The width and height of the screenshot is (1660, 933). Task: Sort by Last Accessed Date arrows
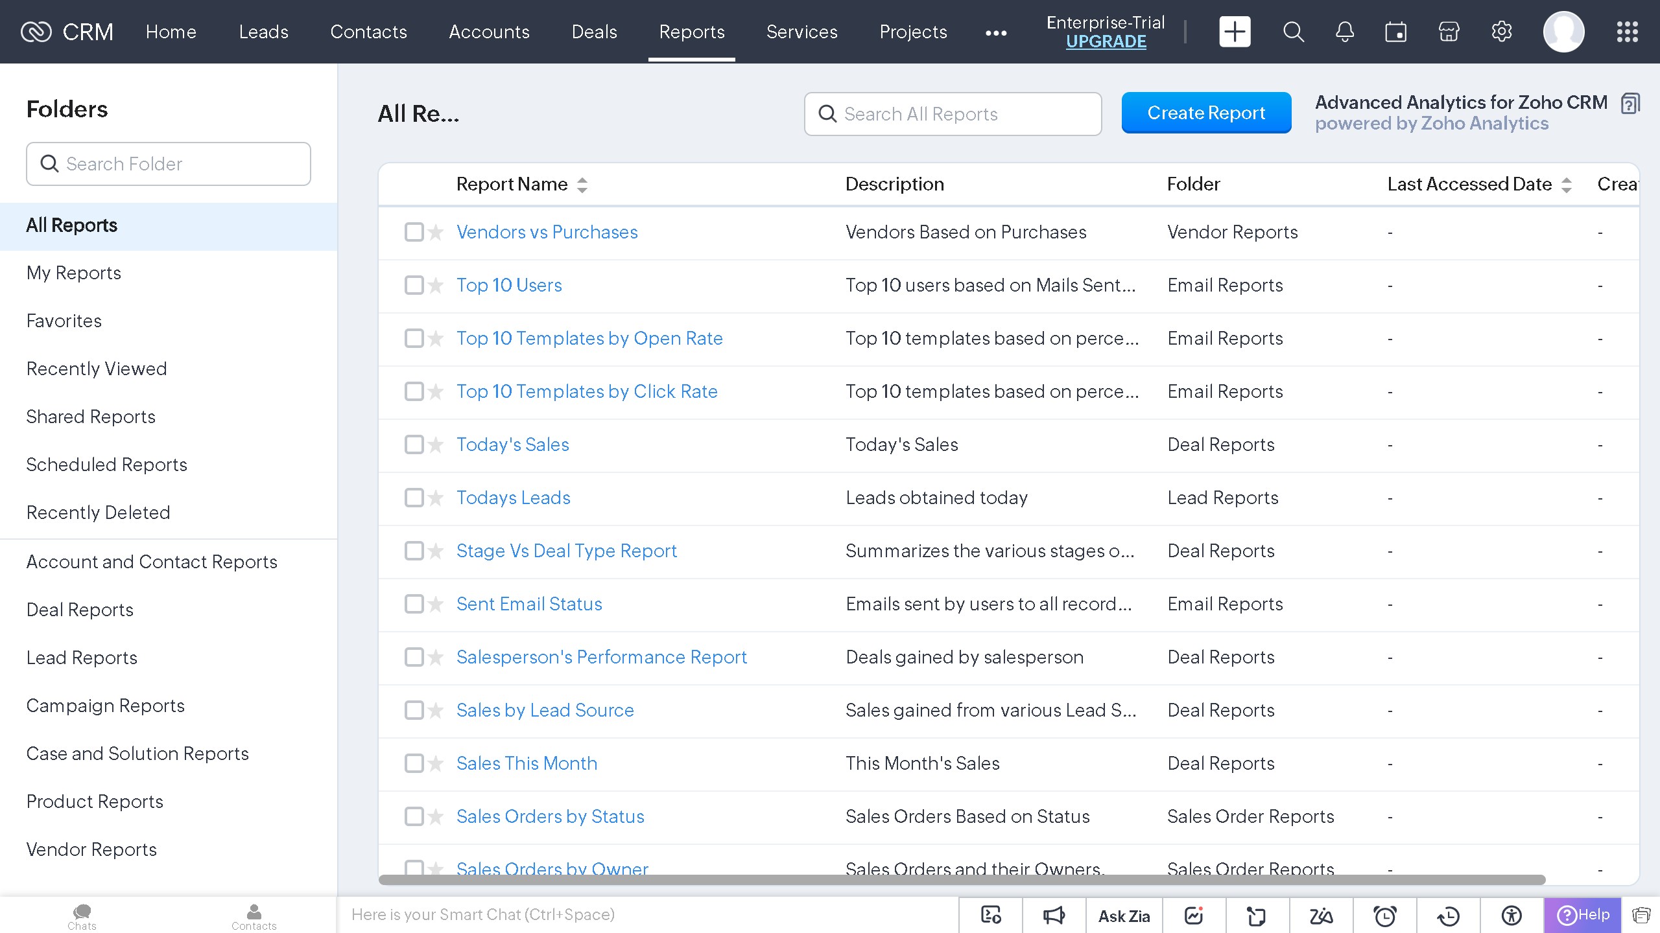1567,185
